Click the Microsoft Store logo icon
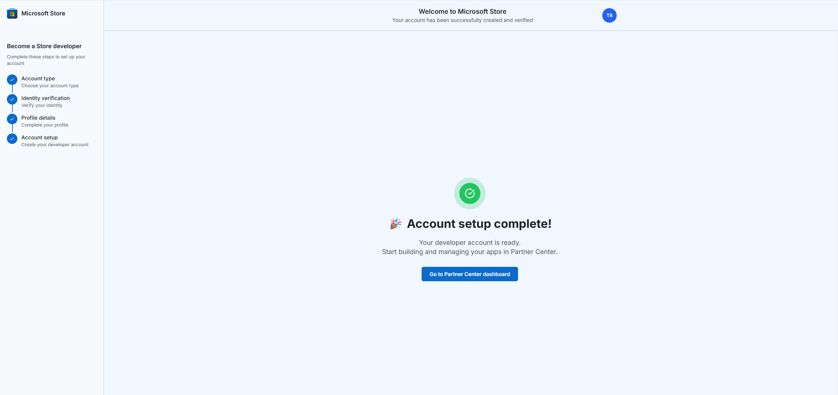838x395 pixels. coord(12,13)
